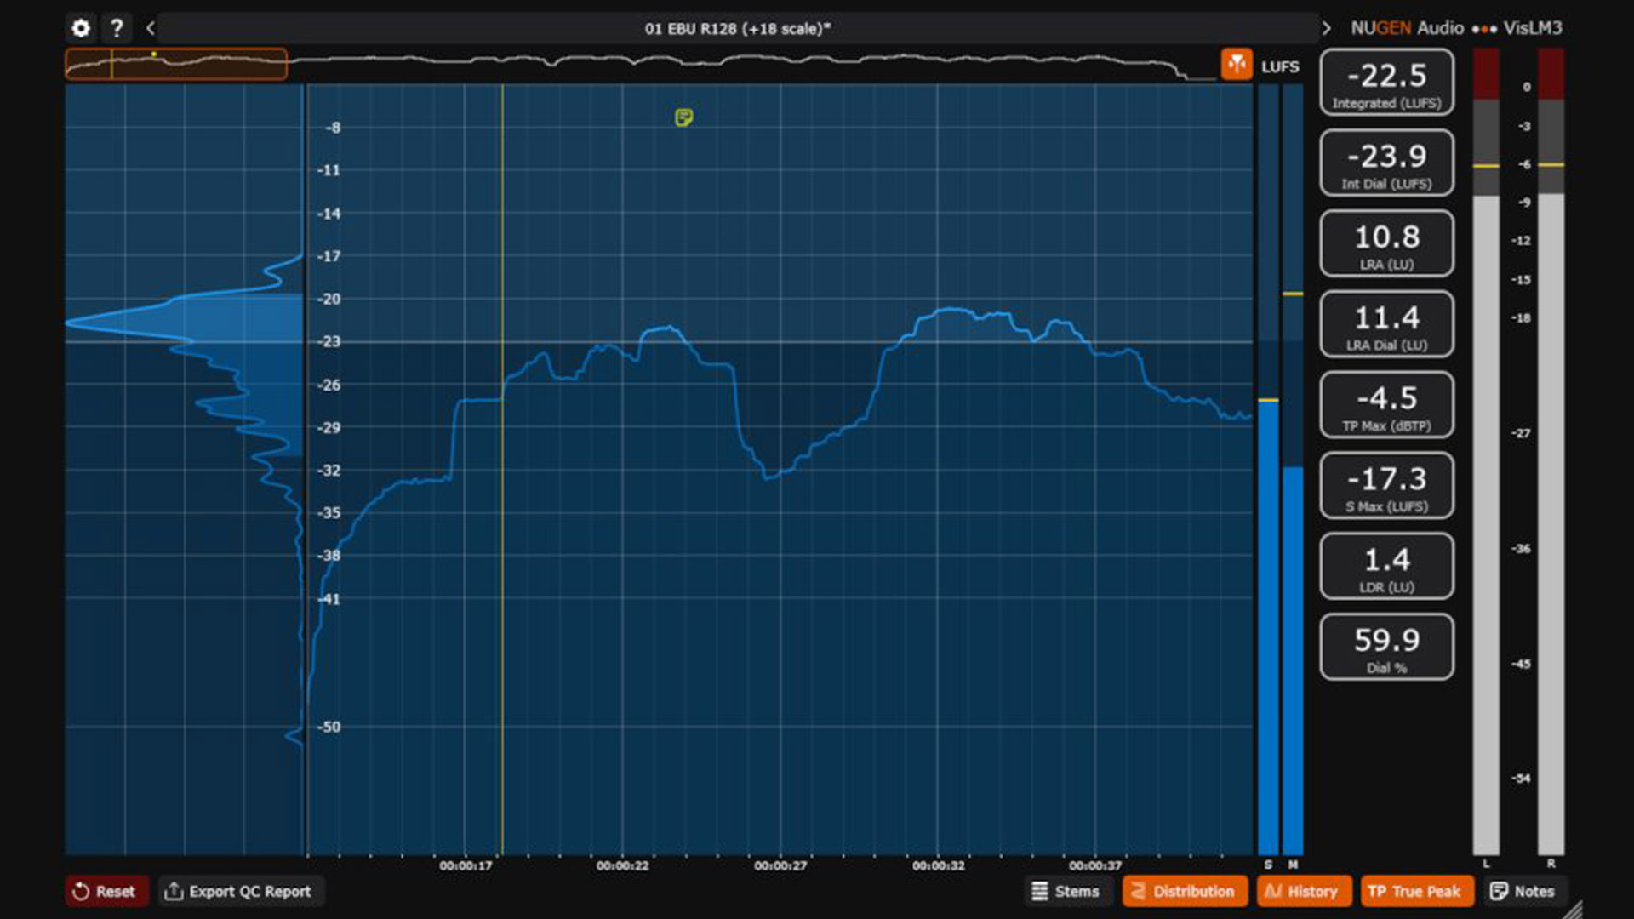The height and width of the screenshot is (919, 1634).
Task: Click the -23 target level label
Action: (x=329, y=341)
